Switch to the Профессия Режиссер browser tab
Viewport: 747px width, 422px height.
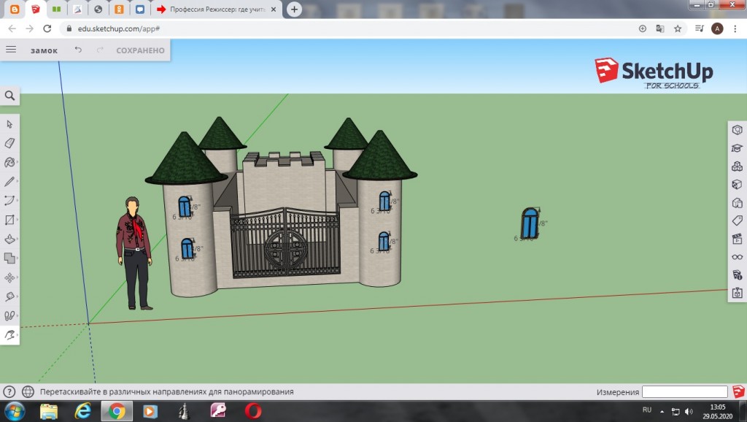coord(213,9)
